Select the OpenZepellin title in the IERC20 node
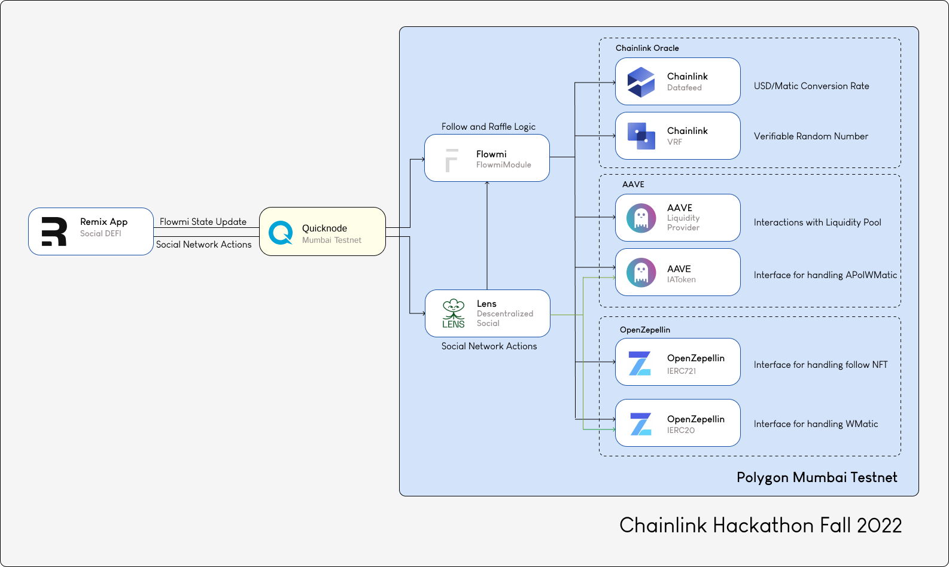 [696, 419]
